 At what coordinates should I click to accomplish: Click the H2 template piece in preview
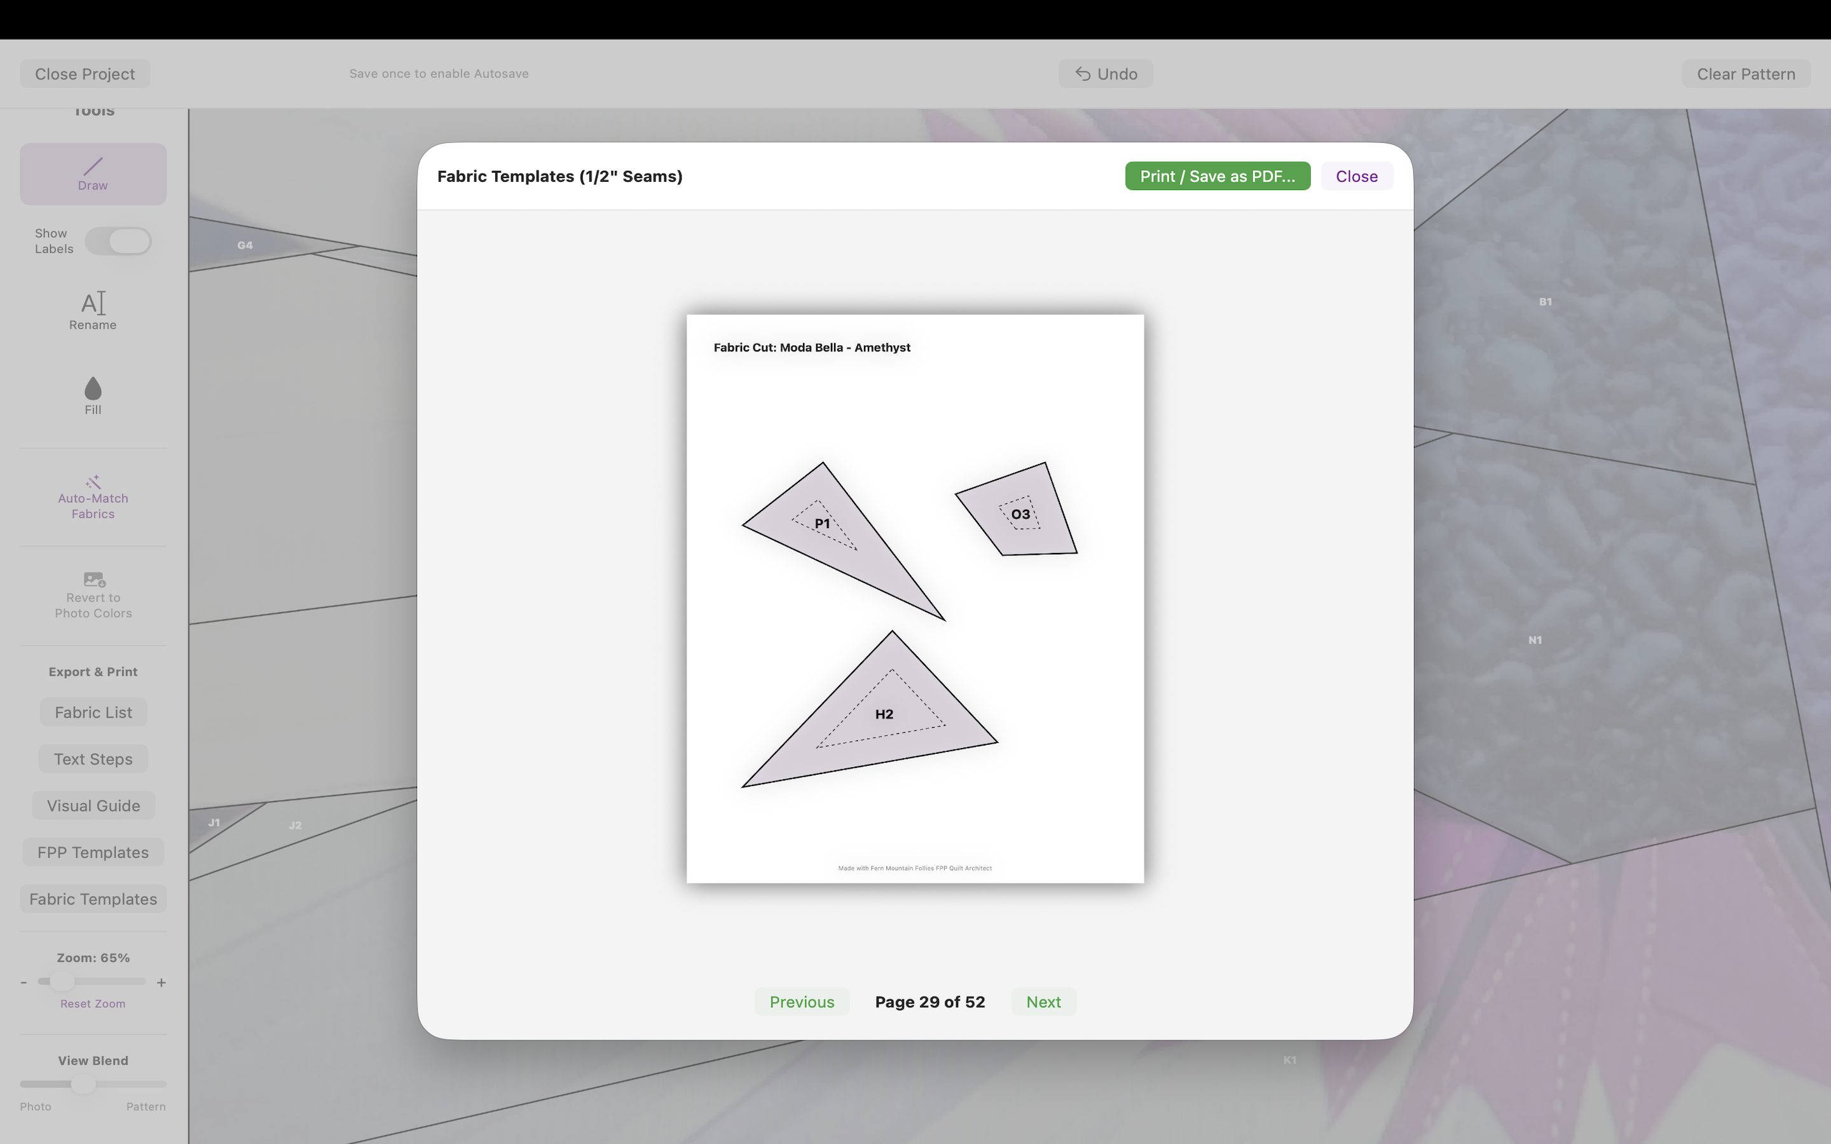(883, 714)
